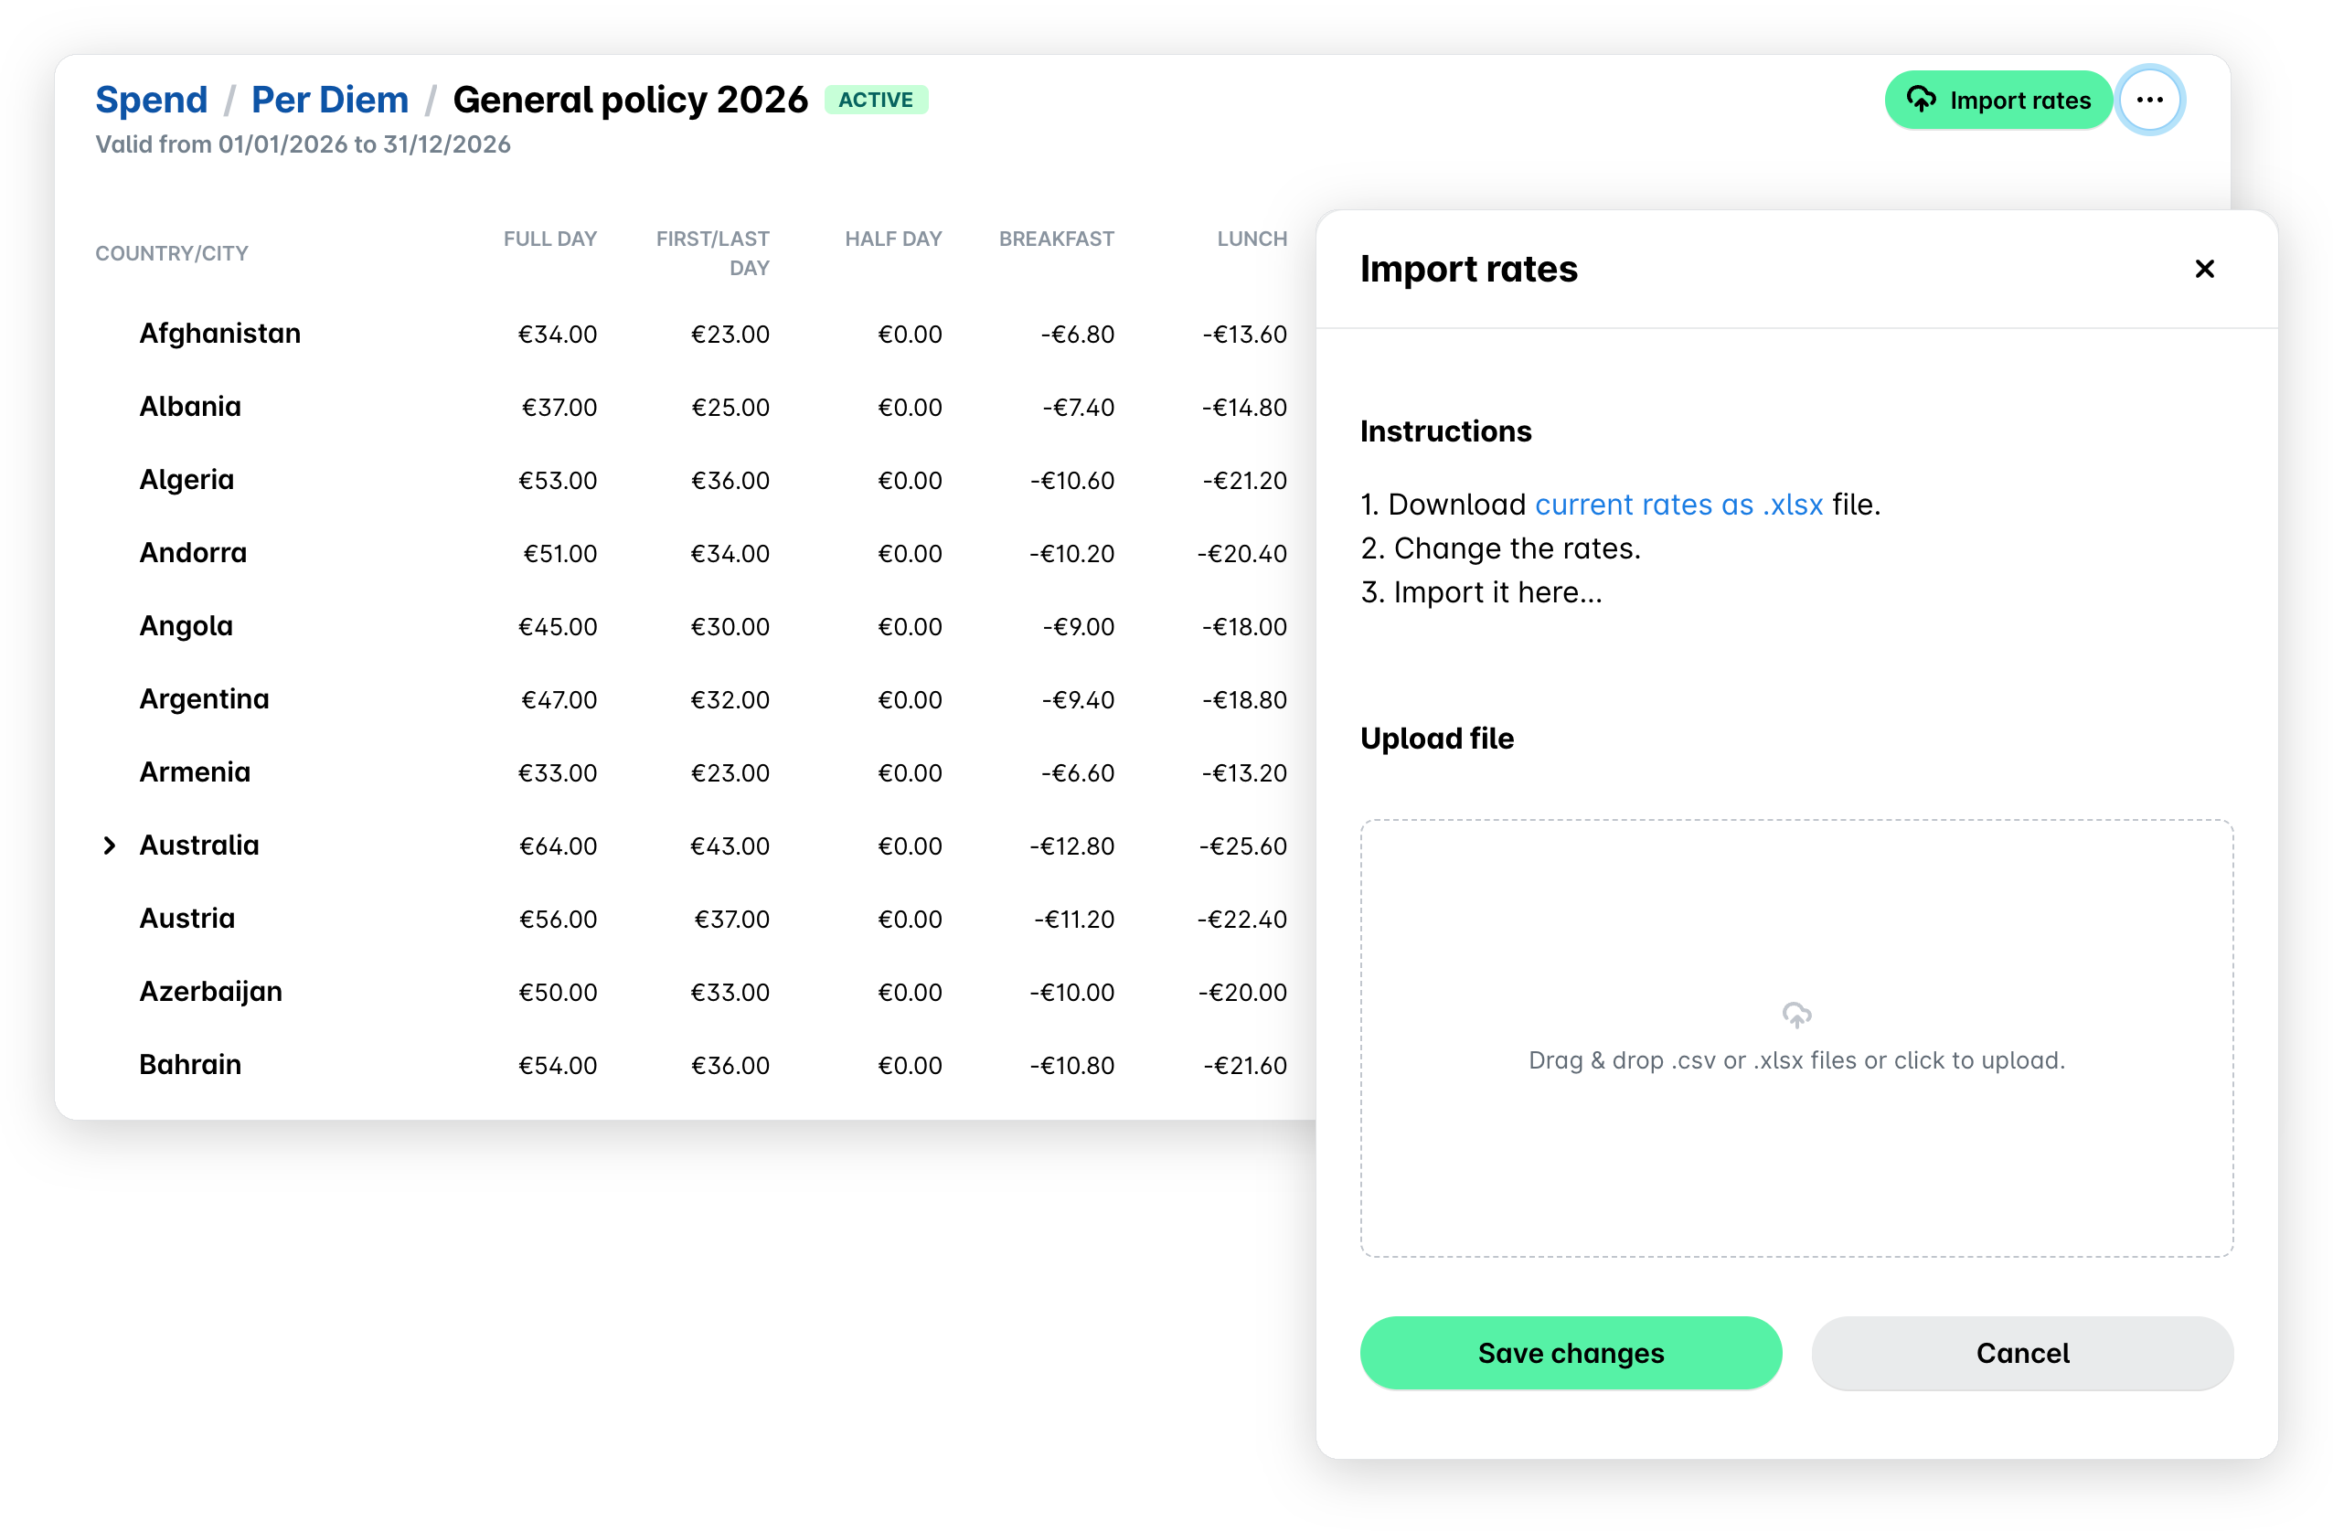Download current rates as .xlsx link
The image size is (2333, 1532).
(x=1678, y=504)
